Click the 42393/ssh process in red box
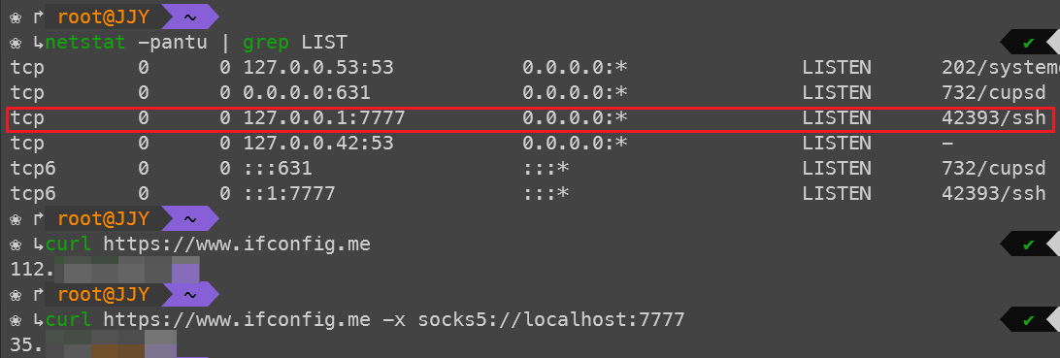This screenshot has height=358, width=1060. pos(994,118)
